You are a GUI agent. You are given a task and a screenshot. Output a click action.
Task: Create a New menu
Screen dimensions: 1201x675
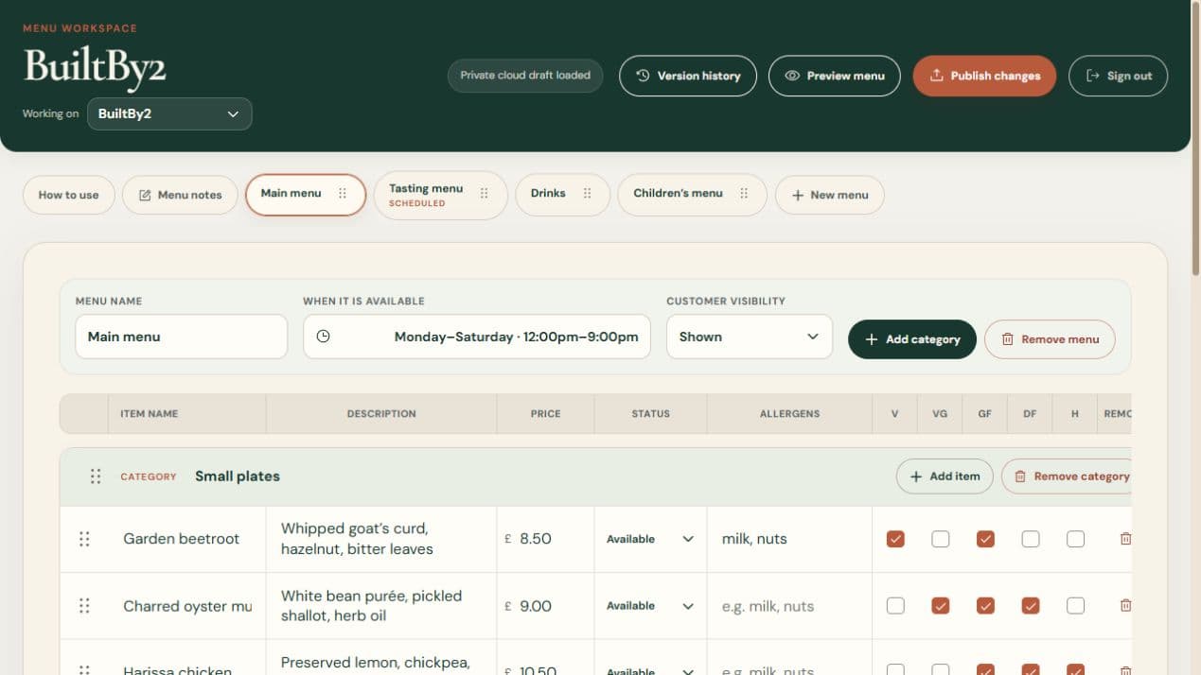tap(829, 195)
